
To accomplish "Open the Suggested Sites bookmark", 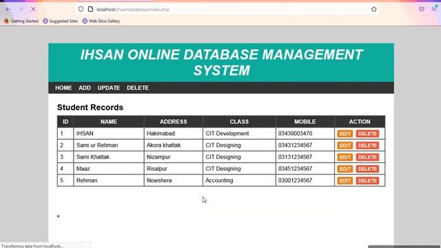I will click(x=60, y=21).
